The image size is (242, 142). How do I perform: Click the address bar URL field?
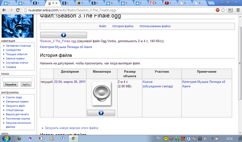(x=119, y=10)
